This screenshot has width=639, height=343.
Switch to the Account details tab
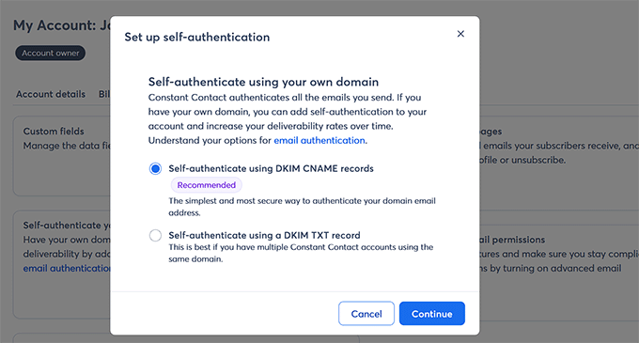(51, 94)
